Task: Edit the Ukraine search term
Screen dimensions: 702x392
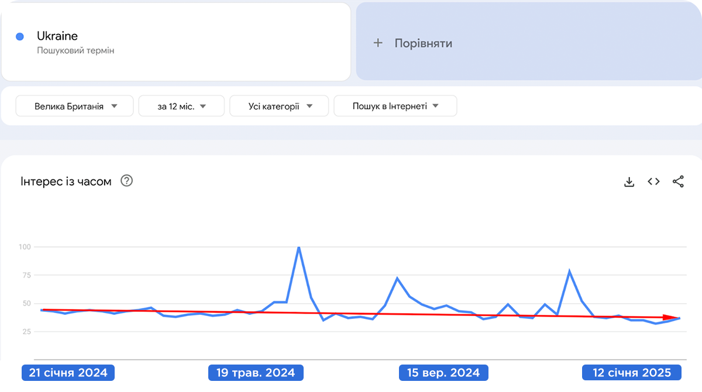Action: click(57, 36)
